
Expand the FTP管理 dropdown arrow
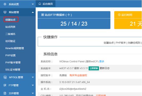(x=33, y=85)
